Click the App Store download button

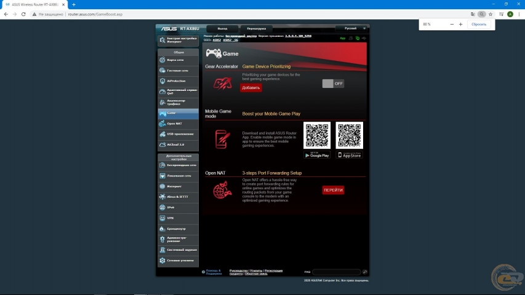[349, 155]
